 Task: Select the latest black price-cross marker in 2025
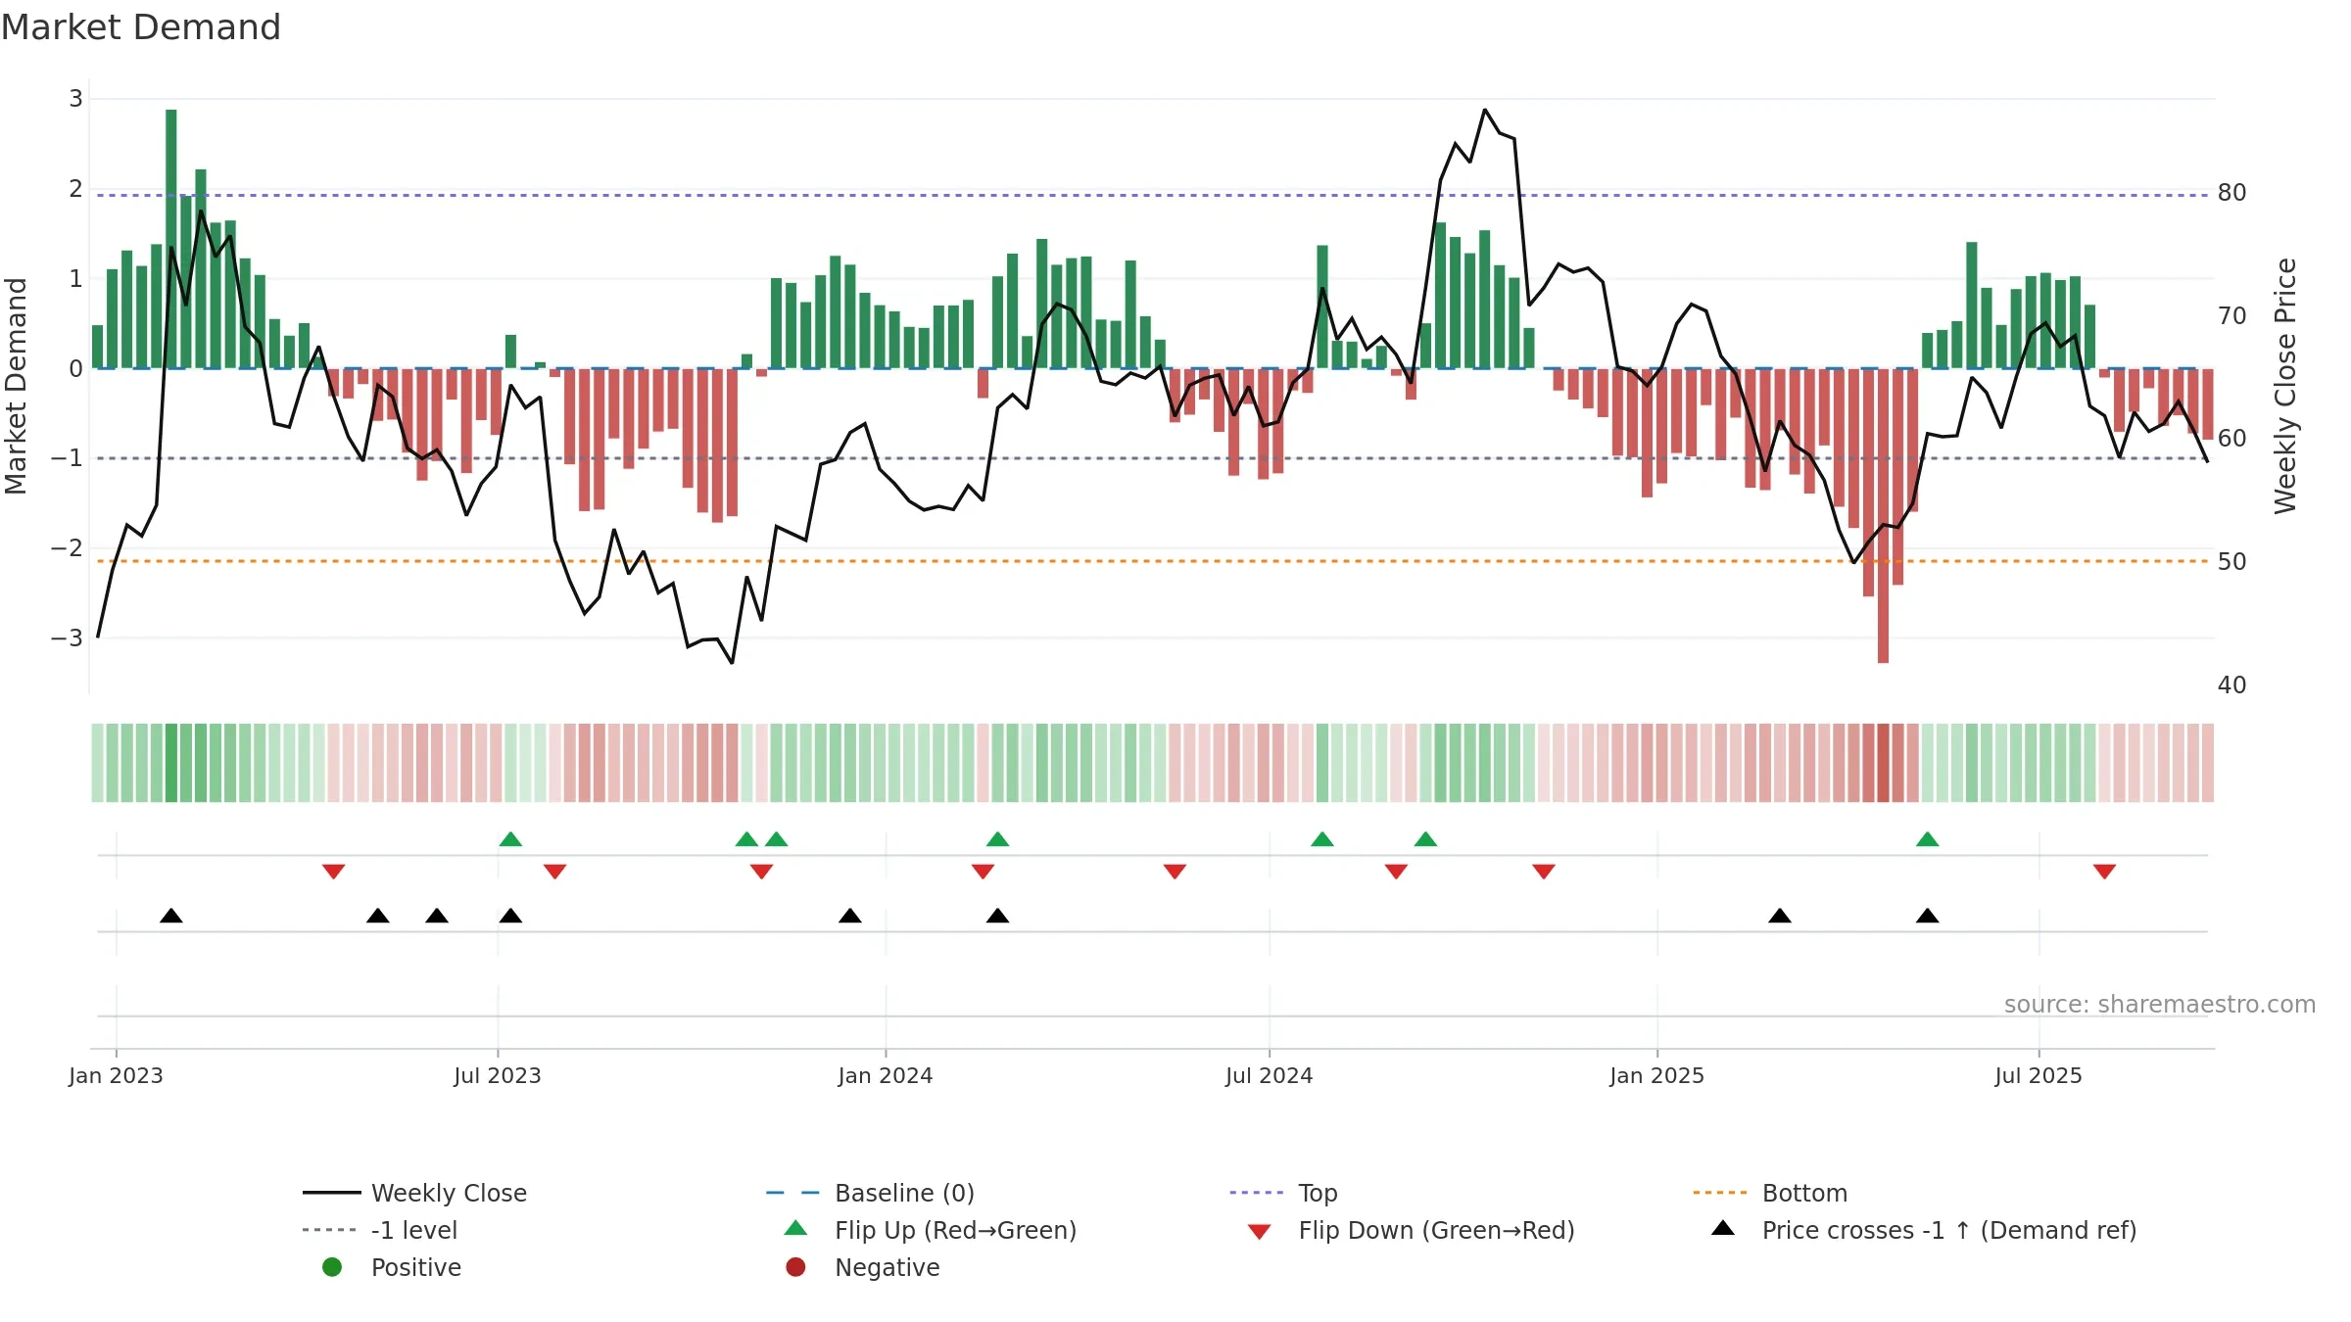click(1927, 916)
